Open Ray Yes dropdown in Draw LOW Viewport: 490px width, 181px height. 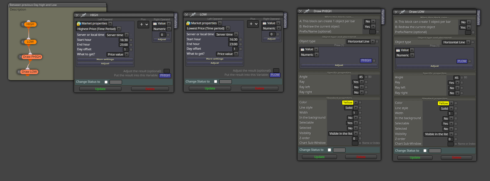tap(453, 83)
